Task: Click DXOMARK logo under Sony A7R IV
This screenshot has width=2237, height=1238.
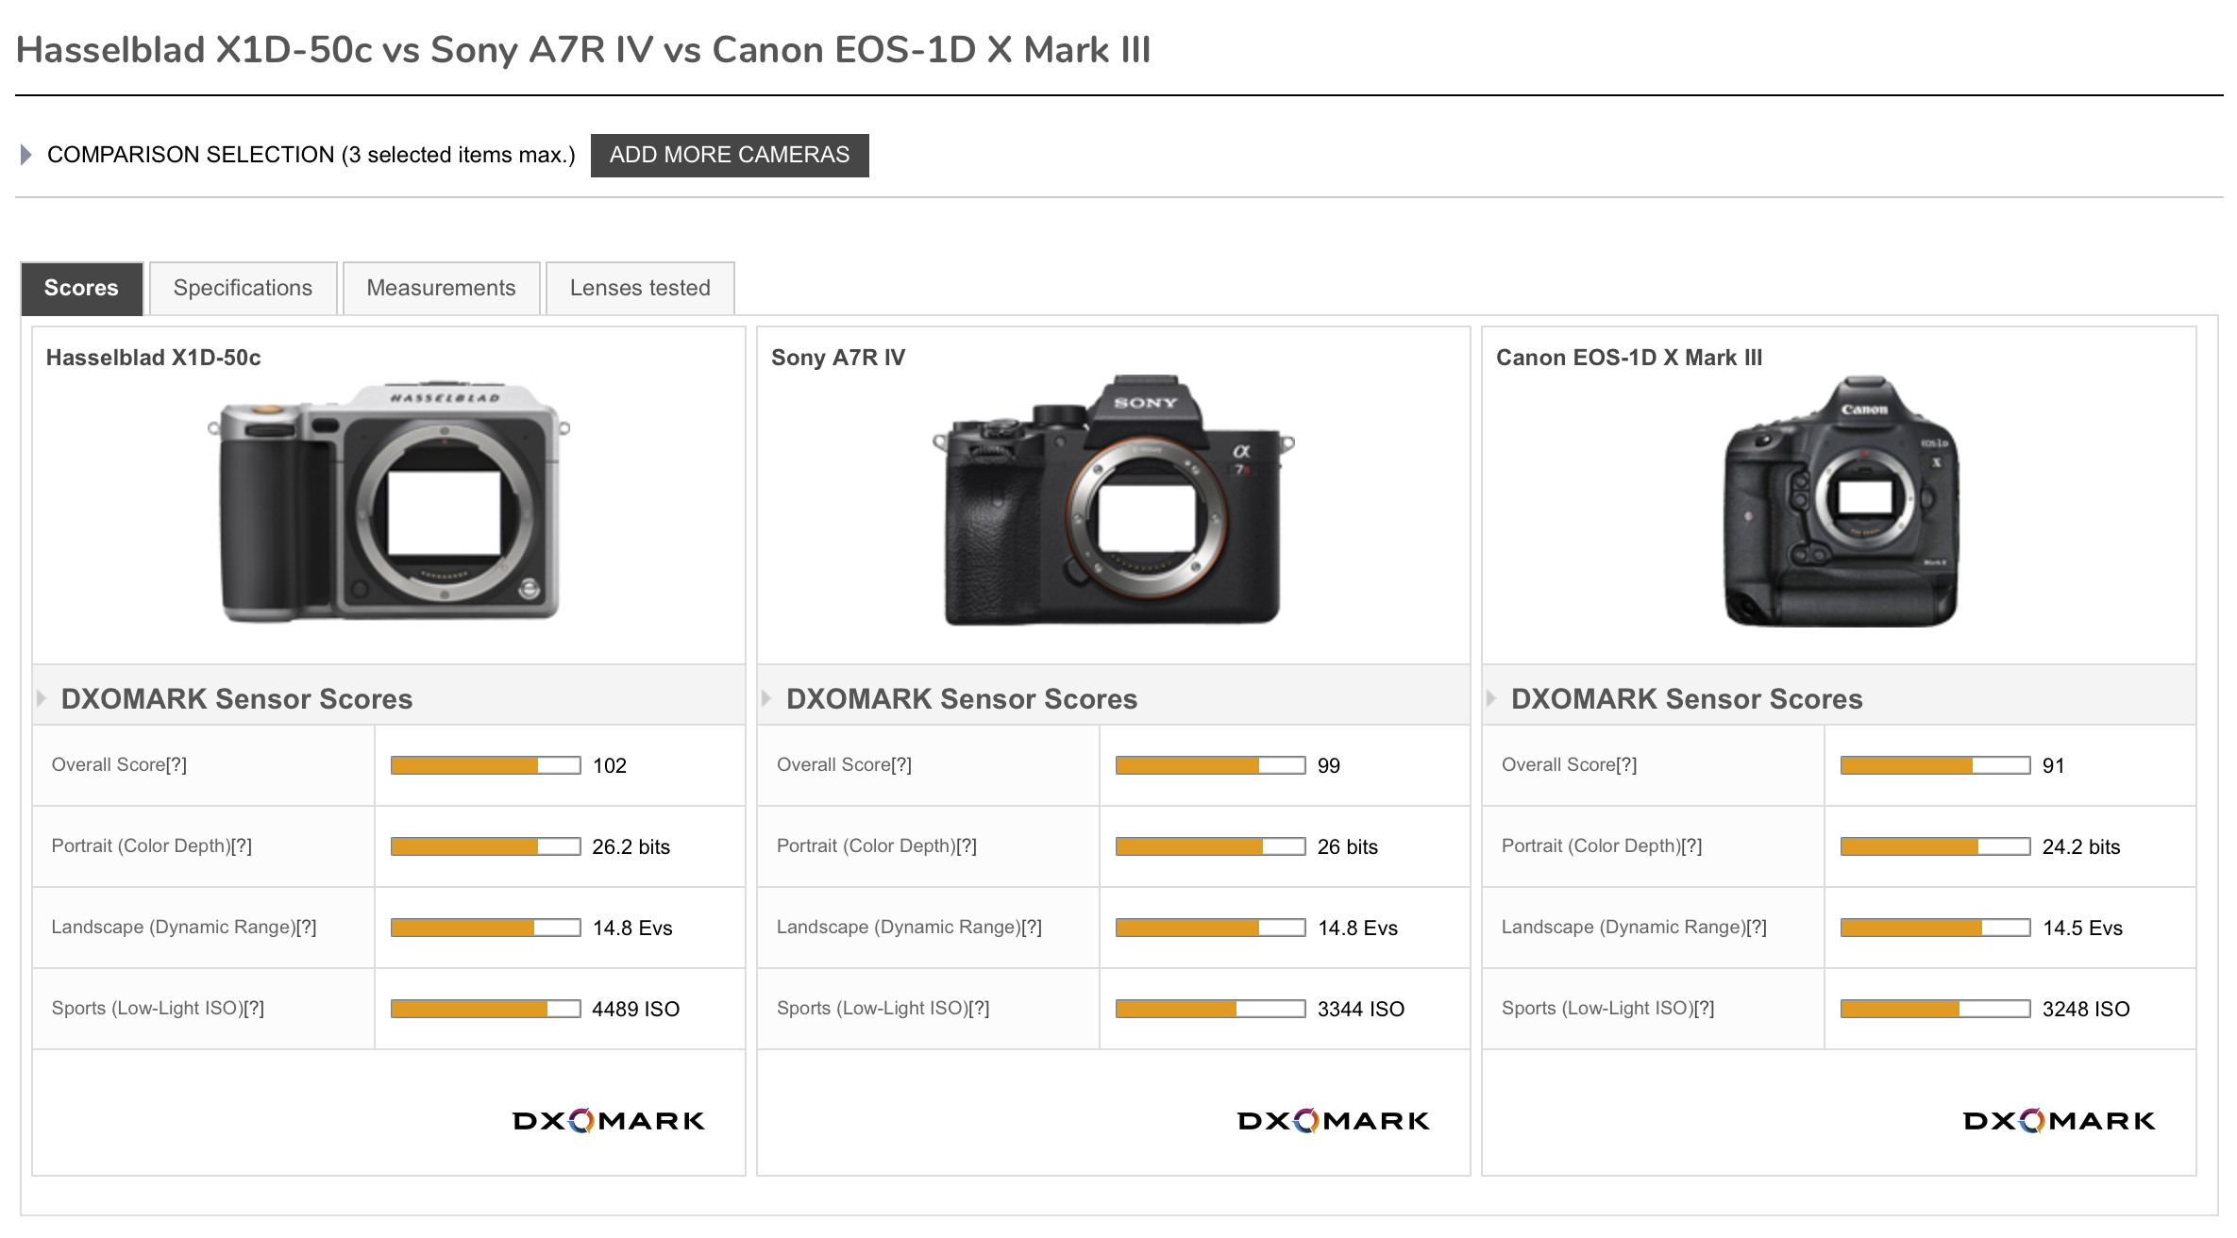Action: pos(1333,1120)
